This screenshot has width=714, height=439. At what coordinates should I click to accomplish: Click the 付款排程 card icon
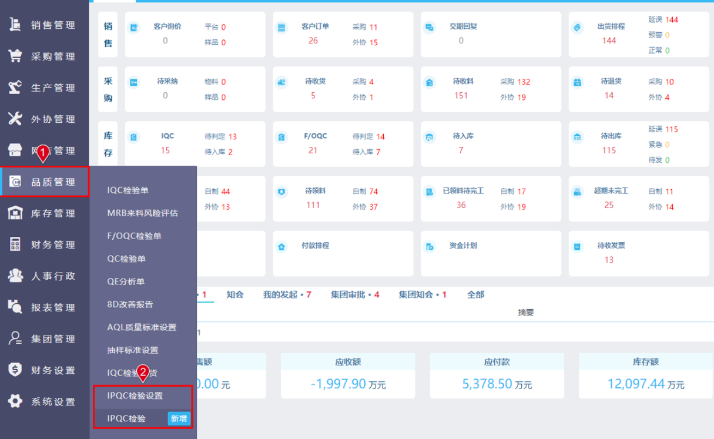(281, 247)
